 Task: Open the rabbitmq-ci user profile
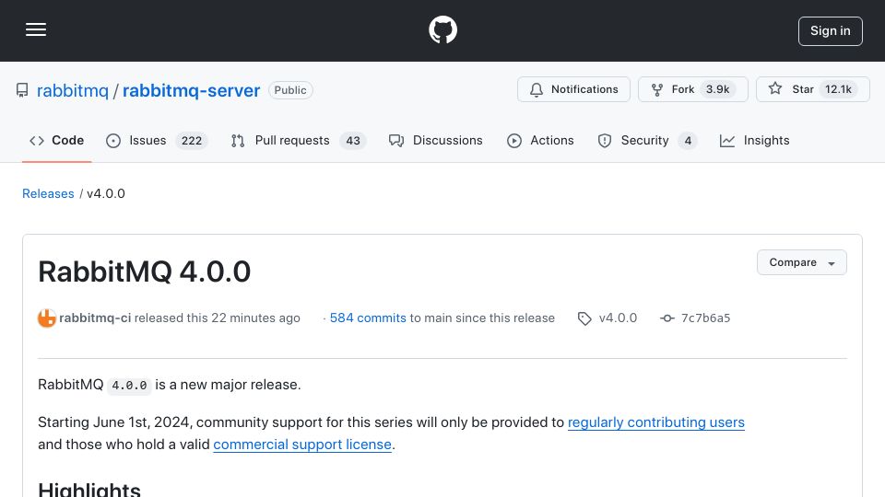point(95,318)
